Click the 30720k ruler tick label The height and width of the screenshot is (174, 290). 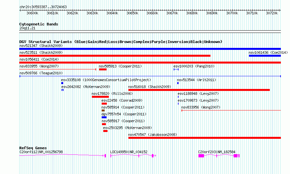coord(272,13)
